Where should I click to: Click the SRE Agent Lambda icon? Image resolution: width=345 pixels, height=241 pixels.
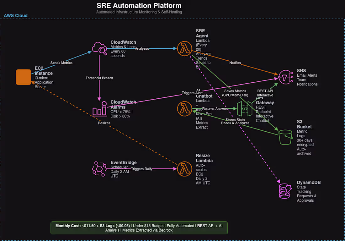(x=185, y=48)
